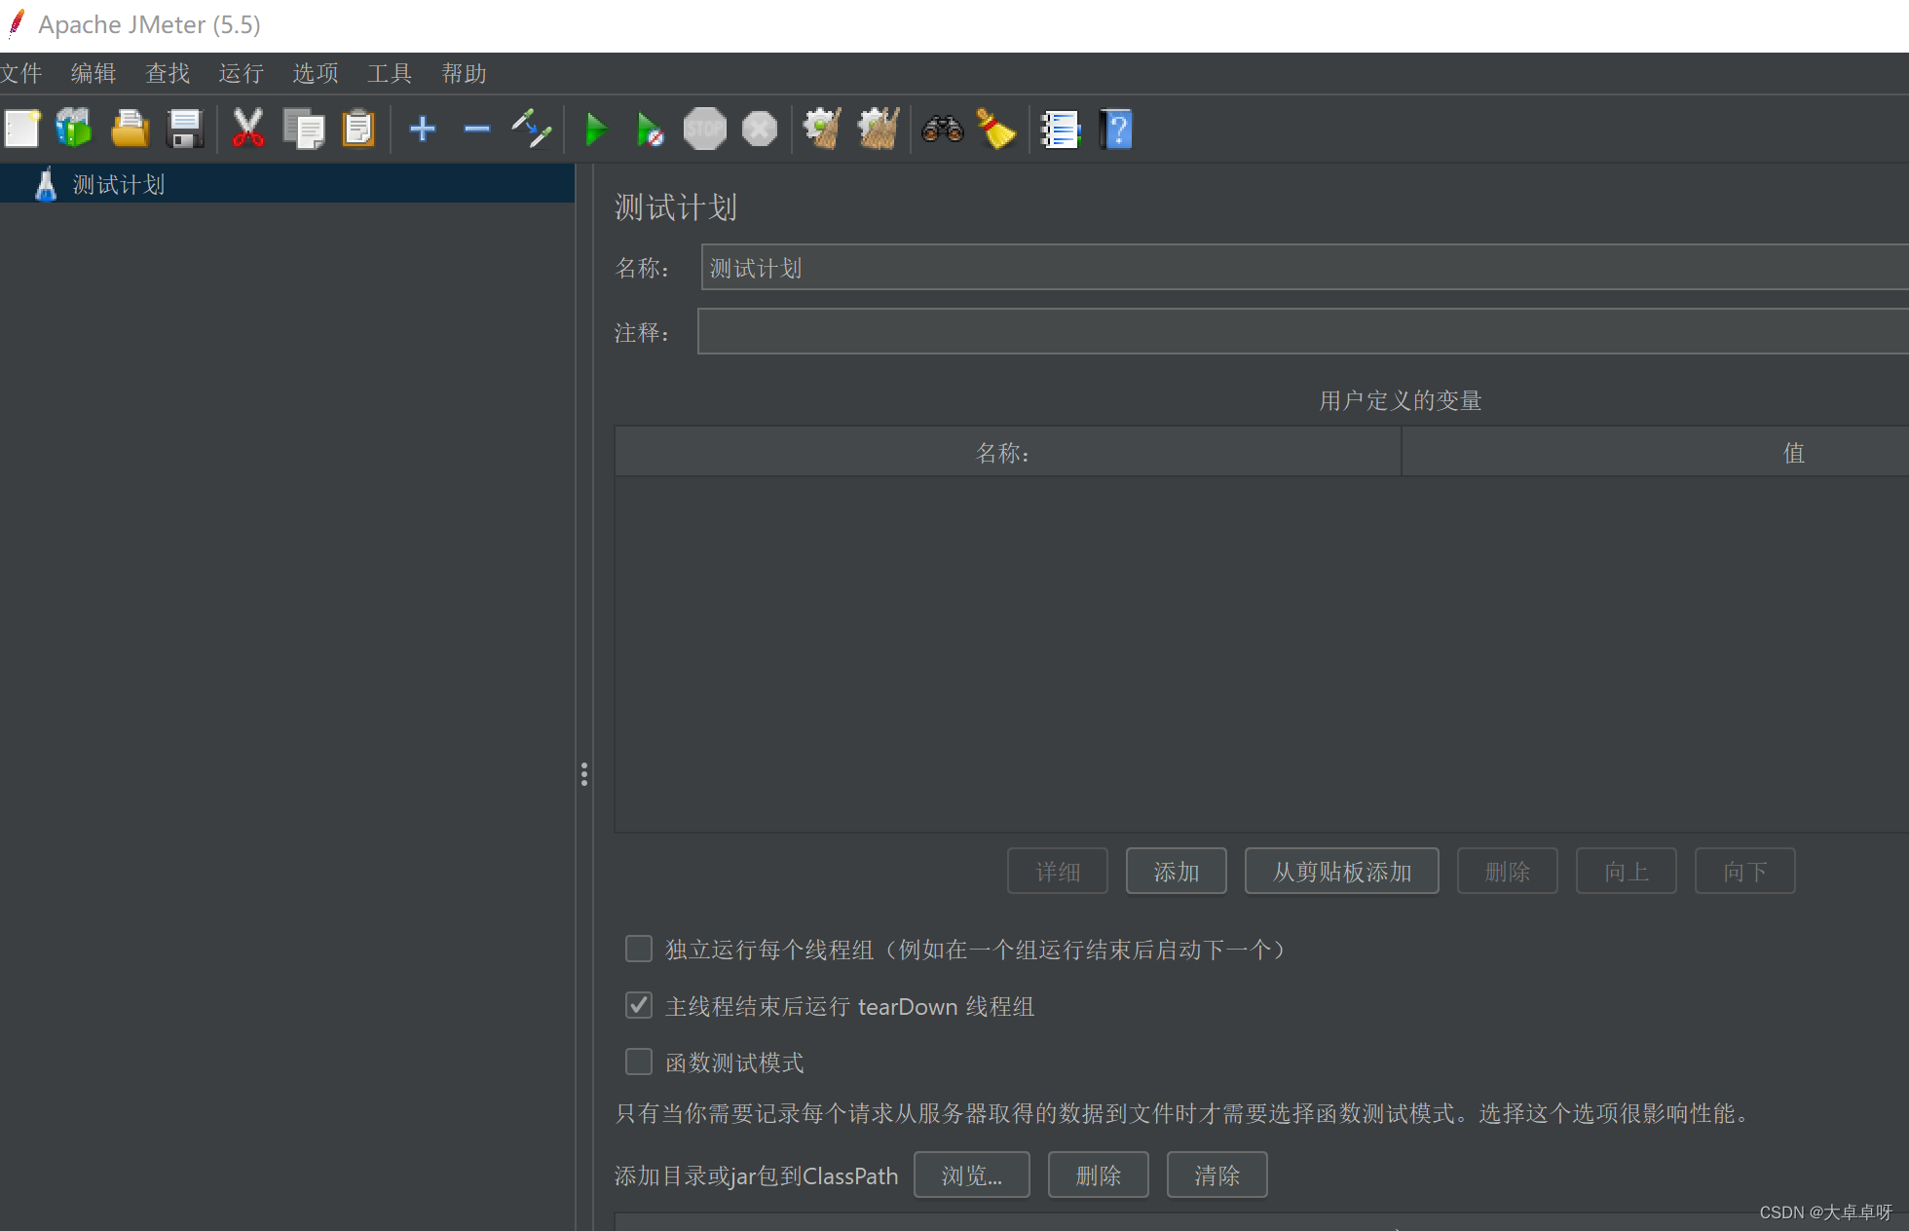Open the Function helper list icon
Screen dimensions: 1909x1231
[x=1060, y=129]
